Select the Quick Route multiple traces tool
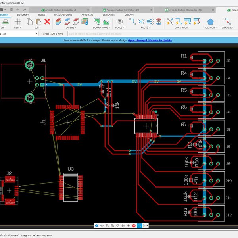Viewport: 238px width, 238px height. 188,21
